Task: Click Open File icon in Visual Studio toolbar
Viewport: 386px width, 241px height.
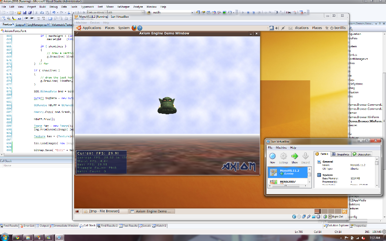Action: [x=19, y=12]
